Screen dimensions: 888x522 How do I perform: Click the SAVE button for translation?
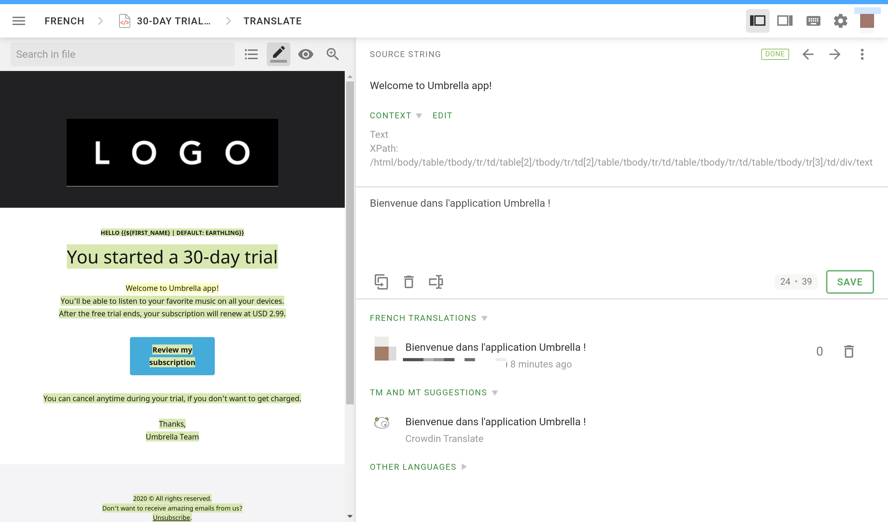849,282
